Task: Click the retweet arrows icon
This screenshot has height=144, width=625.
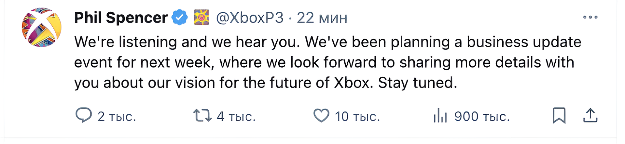Action: point(202,115)
